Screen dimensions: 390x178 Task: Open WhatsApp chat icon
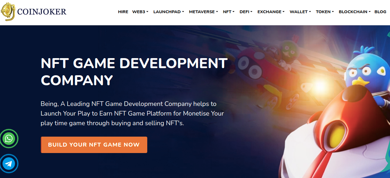pos(9,138)
